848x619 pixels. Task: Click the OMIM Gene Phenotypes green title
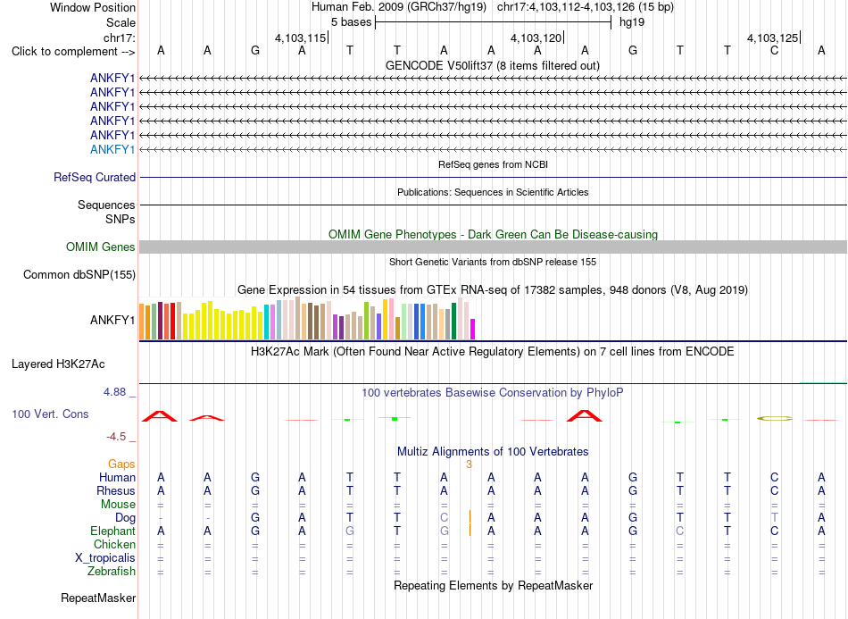[494, 234]
